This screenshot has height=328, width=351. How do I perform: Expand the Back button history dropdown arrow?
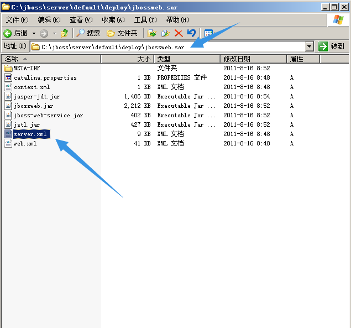pos(34,34)
